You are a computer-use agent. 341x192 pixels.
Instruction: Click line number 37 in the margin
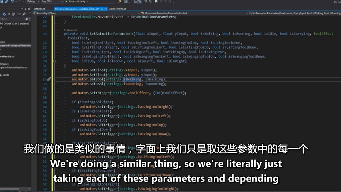(x=45, y=93)
